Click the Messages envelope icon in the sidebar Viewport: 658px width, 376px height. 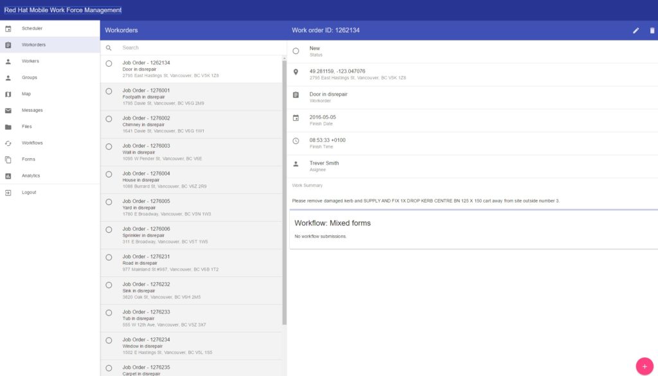click(x=8, y=111)
